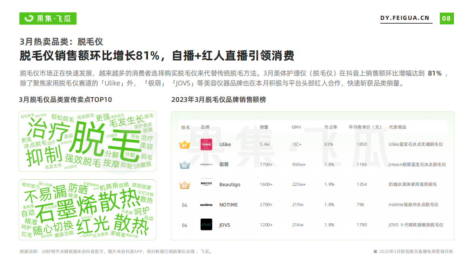Click the Beautigo brand logo
Viewport: 473px width, 266px height.
206,184
